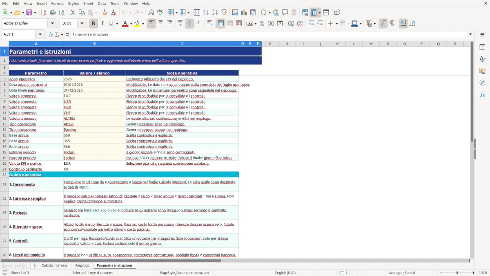Image resolution: width=490 pixels, height=276 pixels.
Task: Toggle Italic formatting
Action: point(102,24)
